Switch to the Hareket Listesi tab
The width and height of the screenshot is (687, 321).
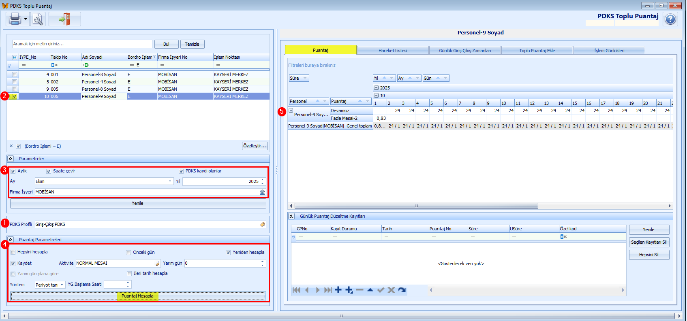tap(392, 51)
